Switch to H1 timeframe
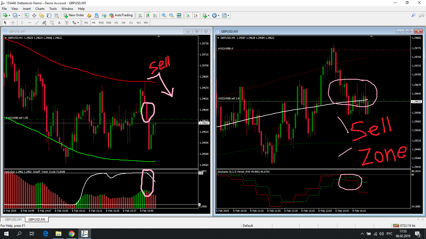 (x=116, y=23)
